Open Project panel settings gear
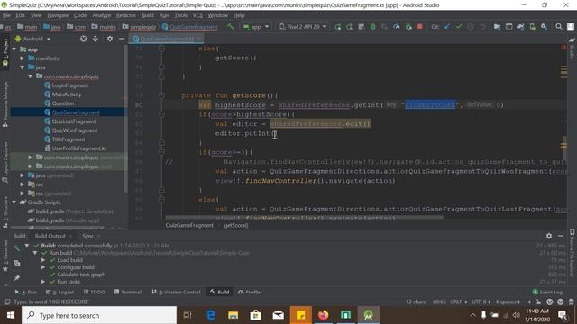This screenshot has height=324, width=577. tap(110, 39)
